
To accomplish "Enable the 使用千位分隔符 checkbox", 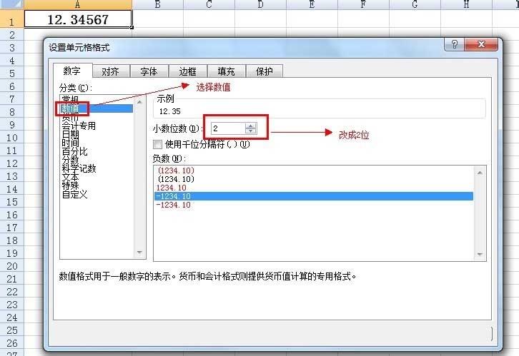I will pyautogui.click(x=158, y=144).
